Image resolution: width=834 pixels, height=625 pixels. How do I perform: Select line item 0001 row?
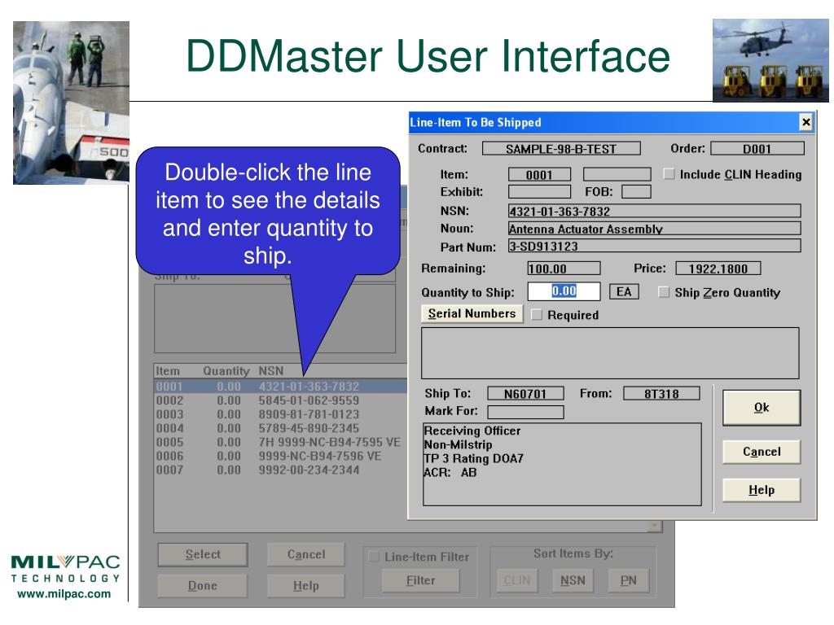pyautogui.click(x=281, y=387)
